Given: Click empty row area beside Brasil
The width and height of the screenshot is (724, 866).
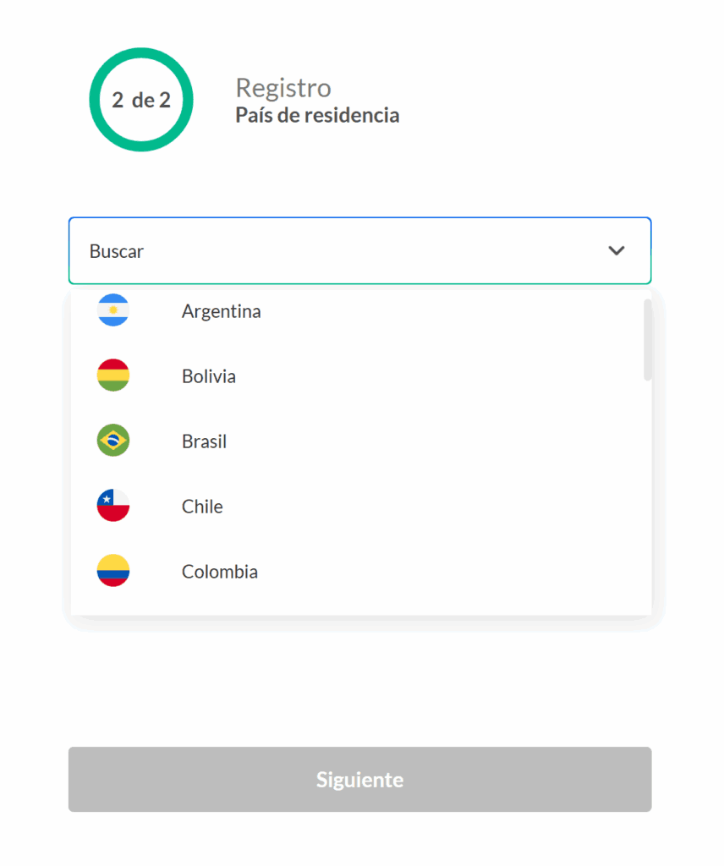Looking at the screenshot, I should (x=431, y=441).
